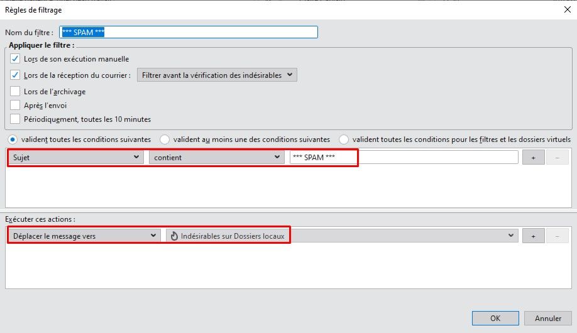Select radio for filters and virtual folders conditions
This screenshot has height=333, width=577.
[344, 139]
